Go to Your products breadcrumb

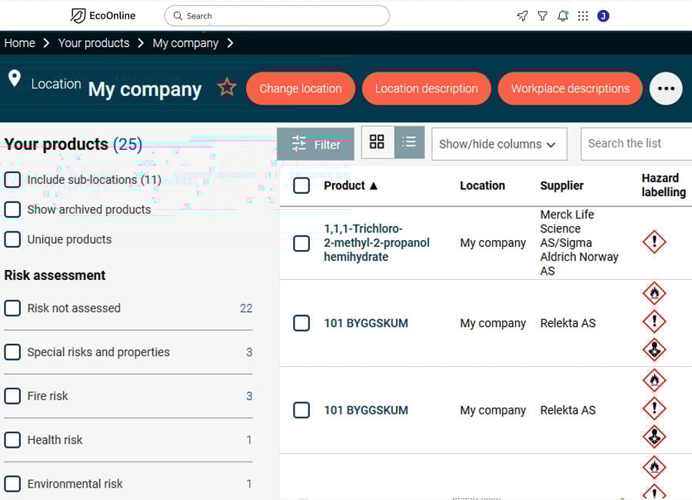click(94, 43)
